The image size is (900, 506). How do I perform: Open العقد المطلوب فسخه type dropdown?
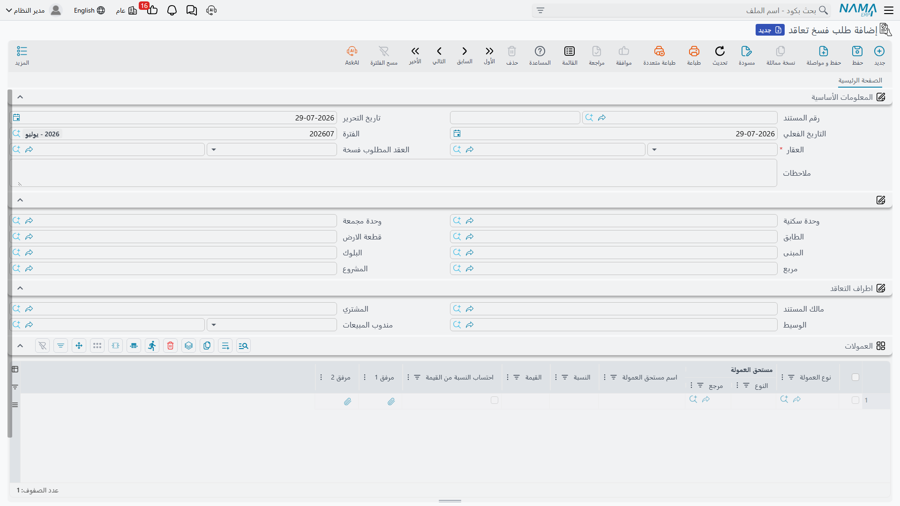(214, 150)
